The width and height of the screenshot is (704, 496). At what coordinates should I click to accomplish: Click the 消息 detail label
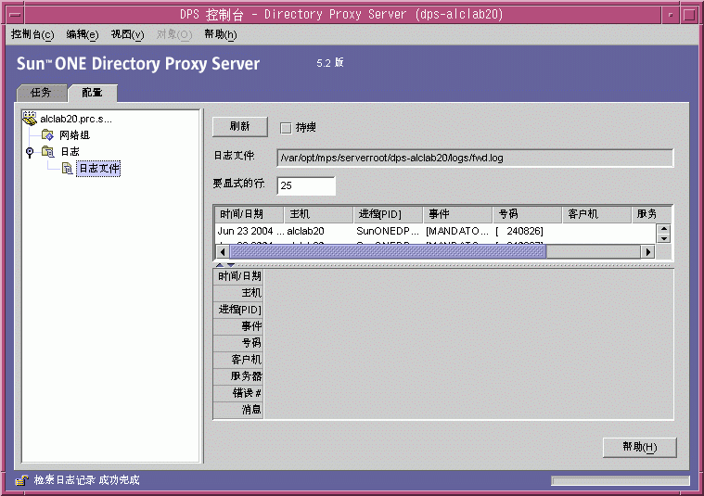tap(238, 410)
